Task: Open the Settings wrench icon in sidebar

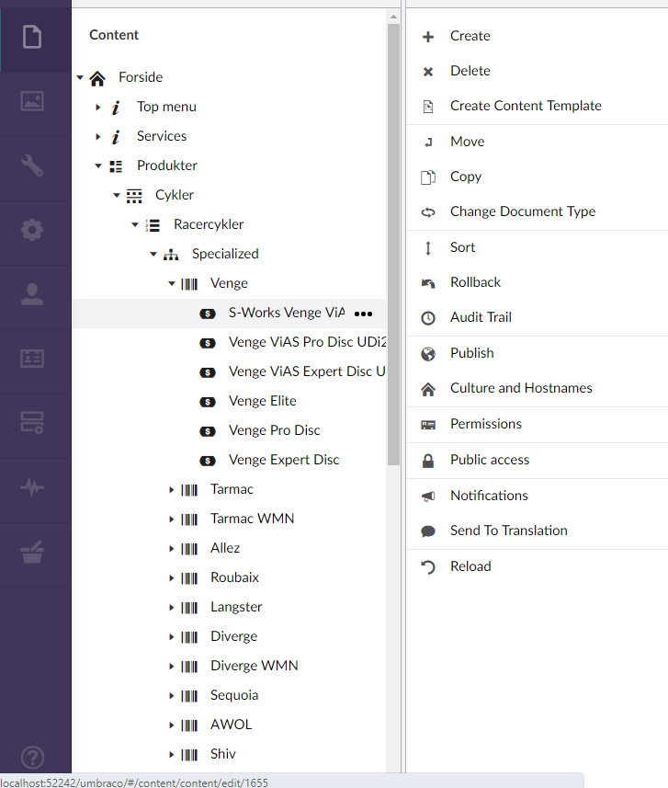Action: click(x=33, y=166)
